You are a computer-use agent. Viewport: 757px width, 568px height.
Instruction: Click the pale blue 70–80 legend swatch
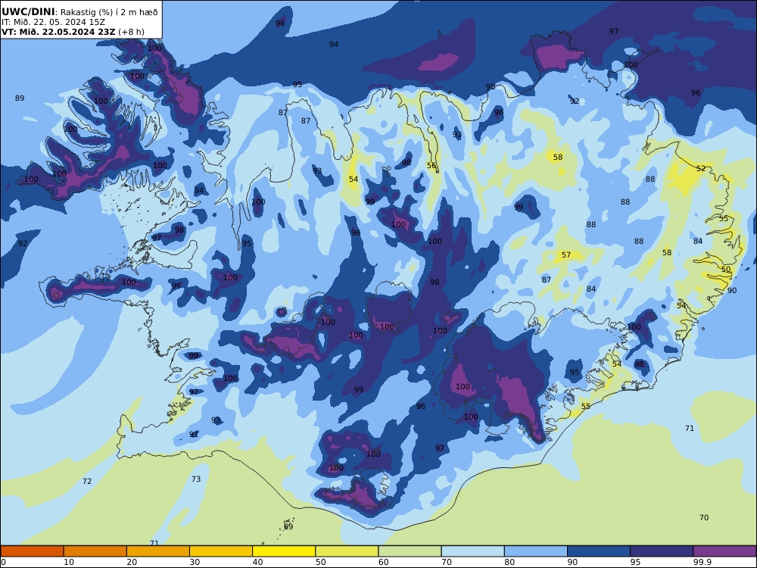[472, 551]
